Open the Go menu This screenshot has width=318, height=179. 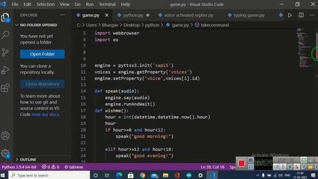(x=78, y=4)
